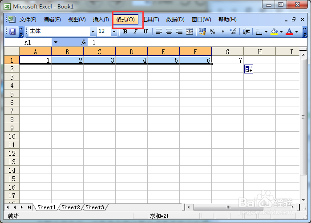Open Borders dropdown arrow
The width and height of the screenshot is (311, 223).
click(x=266, y=32)
